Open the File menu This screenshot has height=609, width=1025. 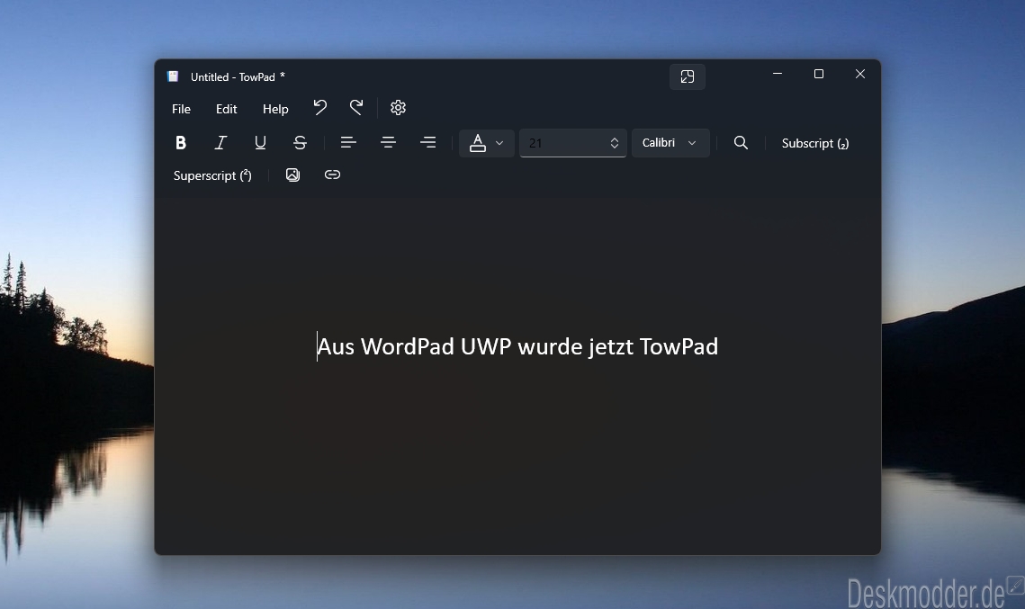pos(181,109)
